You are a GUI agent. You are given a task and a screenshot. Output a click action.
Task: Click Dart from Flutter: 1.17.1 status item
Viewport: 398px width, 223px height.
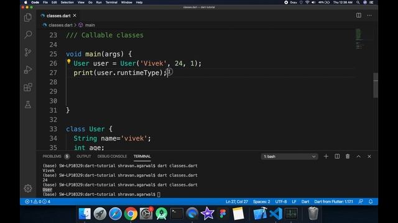[333, 201]
